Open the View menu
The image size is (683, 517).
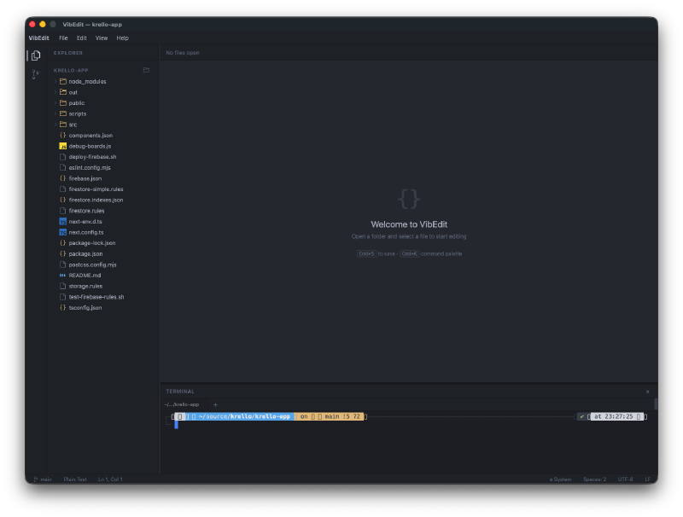[102, 38]
